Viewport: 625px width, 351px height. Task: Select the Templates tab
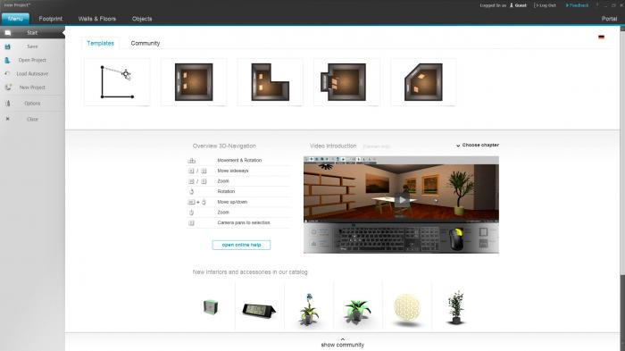pyautogui.click(x=100, y=43)
